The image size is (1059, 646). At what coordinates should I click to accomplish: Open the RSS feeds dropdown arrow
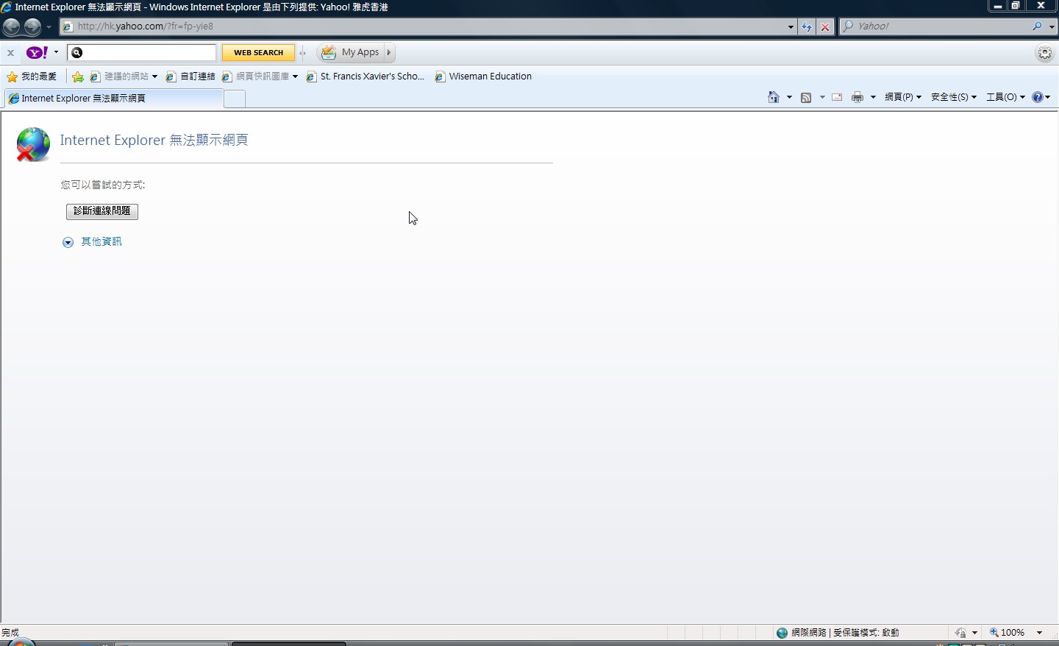point(821,97)
